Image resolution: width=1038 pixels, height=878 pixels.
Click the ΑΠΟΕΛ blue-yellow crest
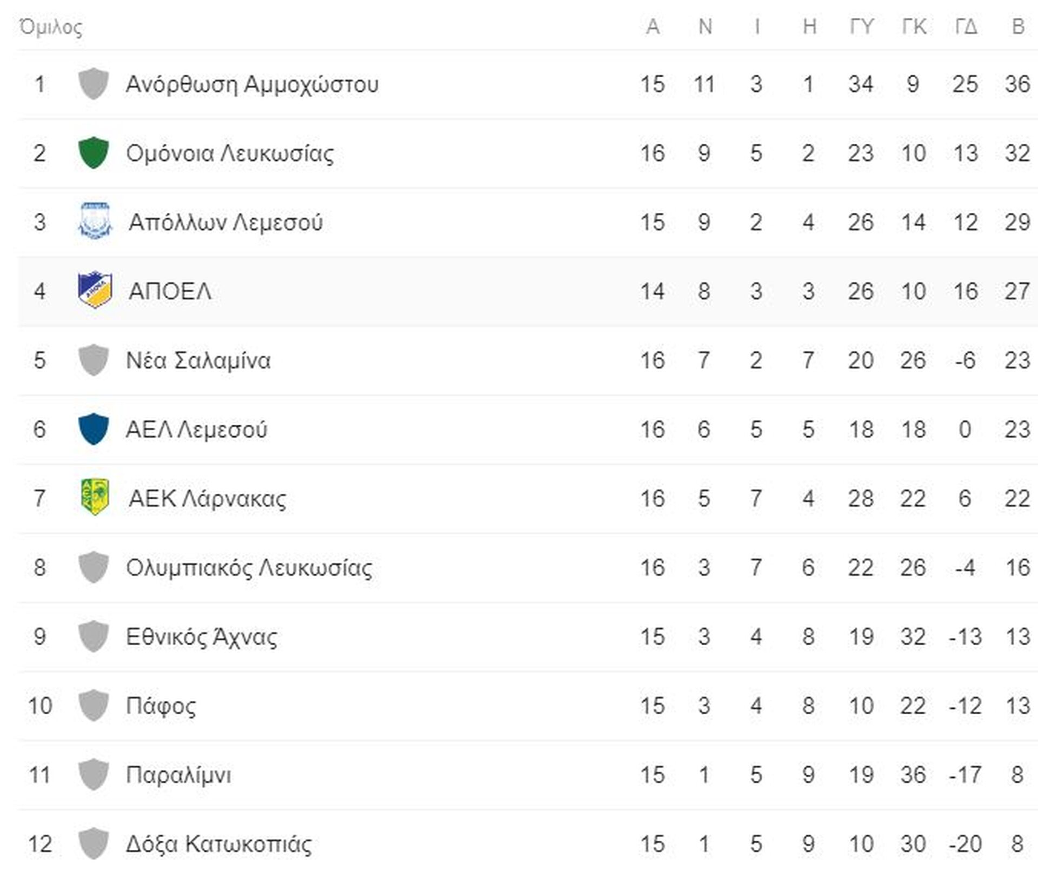(x=95, y=290)
